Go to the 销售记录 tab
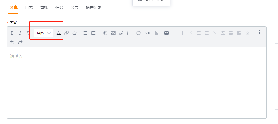278x124 pixels. tap(94, 8)
